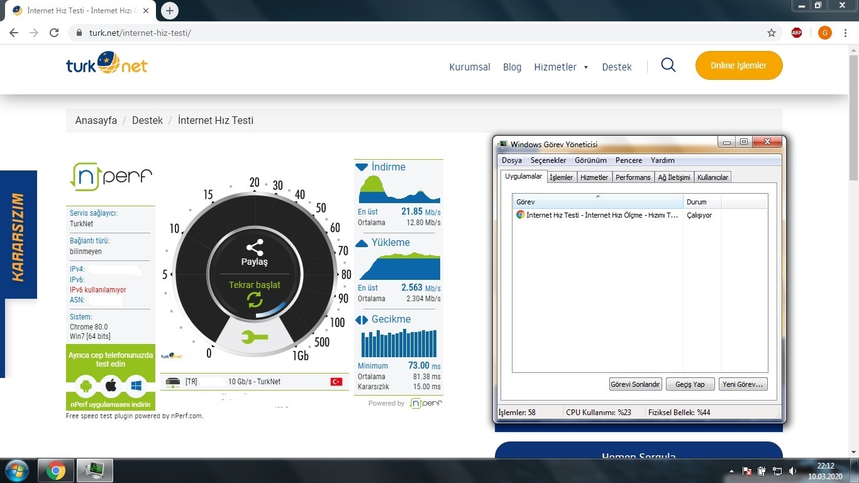
Task: Click the Gecikme latency bar chart
Action: click(x=399, y=343)
